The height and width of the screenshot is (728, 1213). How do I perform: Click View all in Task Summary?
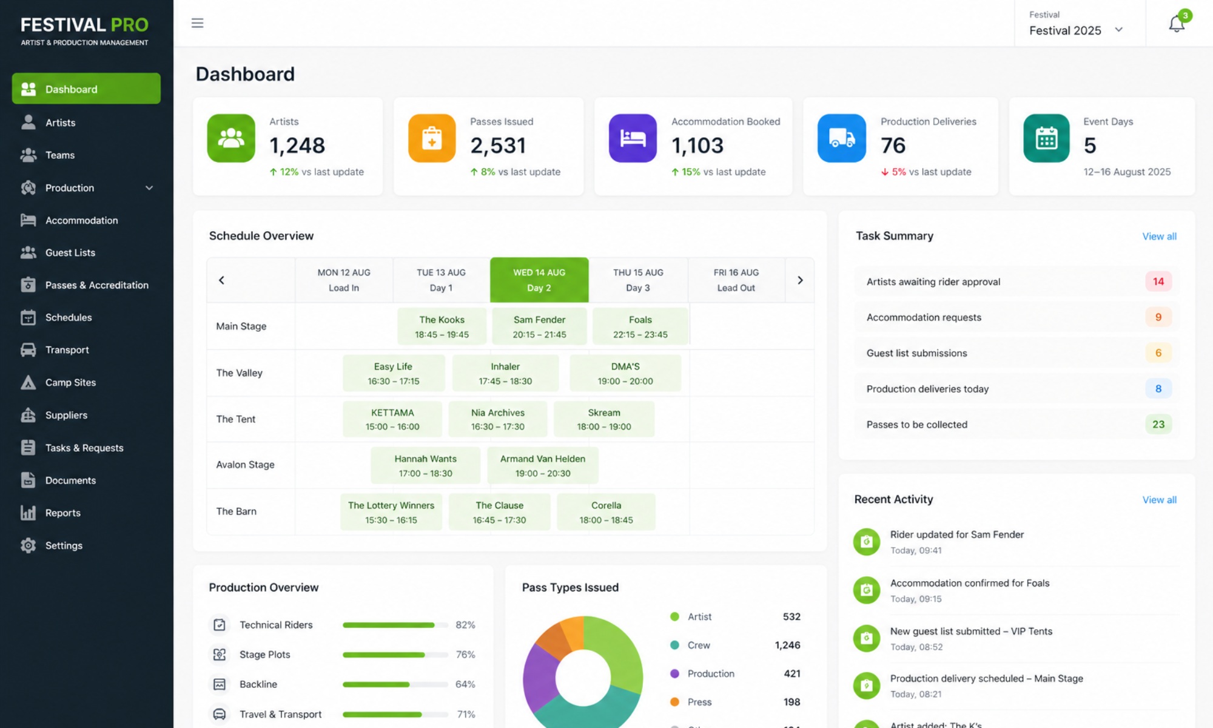(x=1159, y=237)
